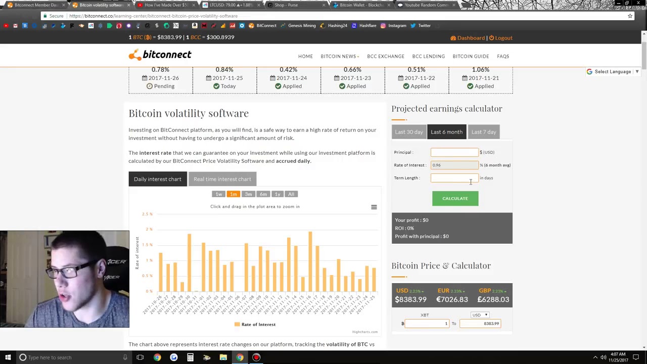Go to Dashboard link

[468, 38]
